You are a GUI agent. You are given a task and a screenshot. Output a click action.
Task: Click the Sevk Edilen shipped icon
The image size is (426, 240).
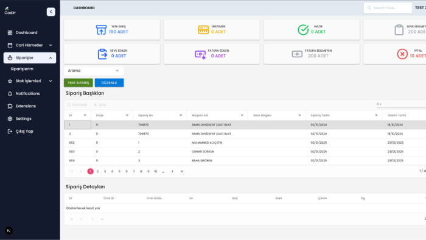click(102, 54)
